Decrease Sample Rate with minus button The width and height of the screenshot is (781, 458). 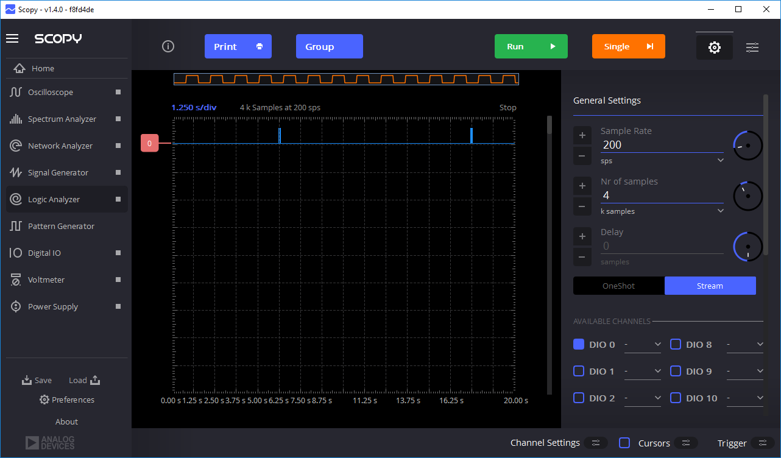click(582, 156)
